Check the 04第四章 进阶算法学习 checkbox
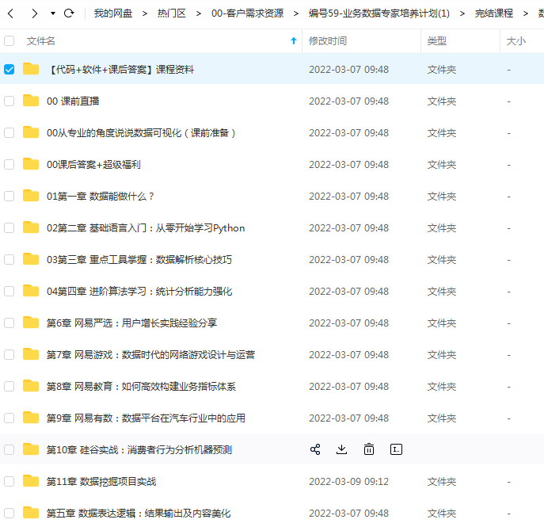This screenshot has width=544, height=527. coord(9,292)
